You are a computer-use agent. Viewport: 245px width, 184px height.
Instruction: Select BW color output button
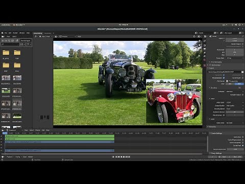point(230,84)
